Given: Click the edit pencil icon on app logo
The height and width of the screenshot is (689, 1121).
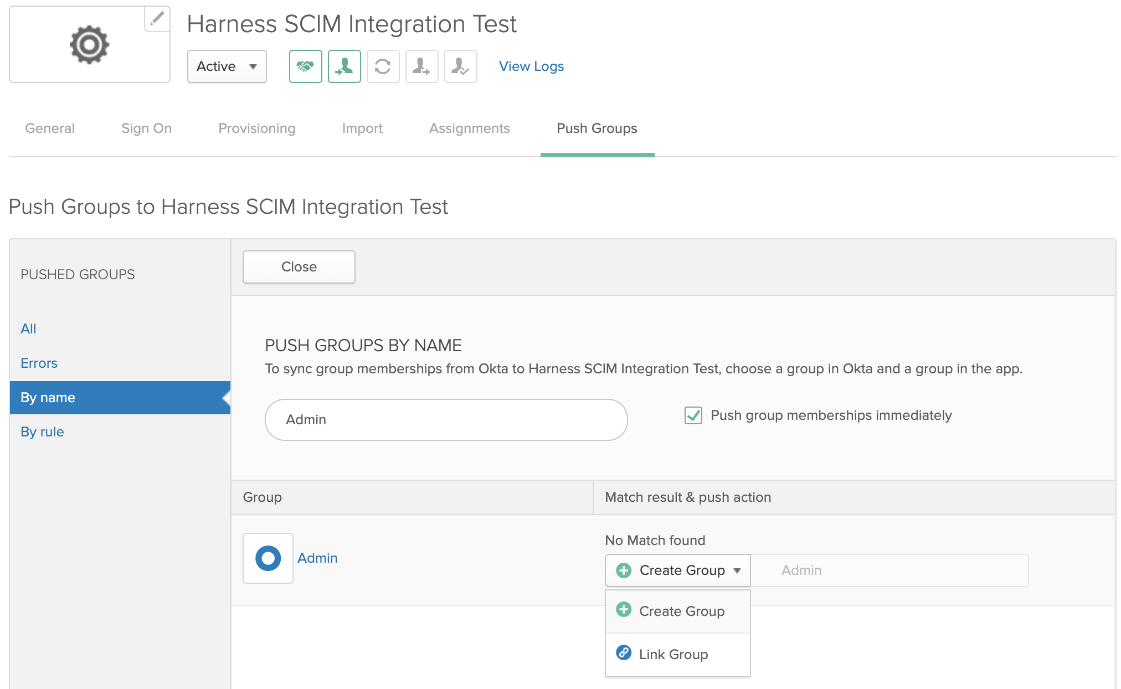Looking at the screenshot, I should pos(157,19).
